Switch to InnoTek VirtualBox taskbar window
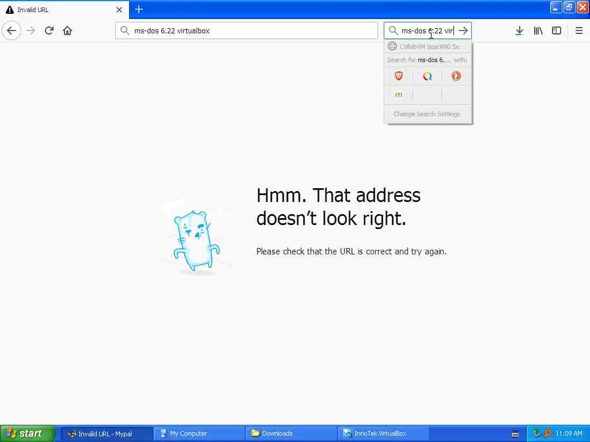Image resolution: width=590 pixels, height=442 pixels. pos(383,434)
